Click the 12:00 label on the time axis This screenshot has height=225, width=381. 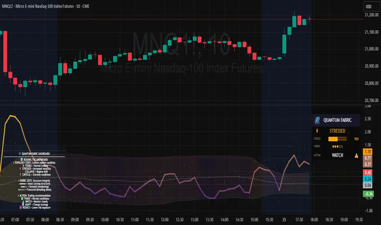pos(164,220)
